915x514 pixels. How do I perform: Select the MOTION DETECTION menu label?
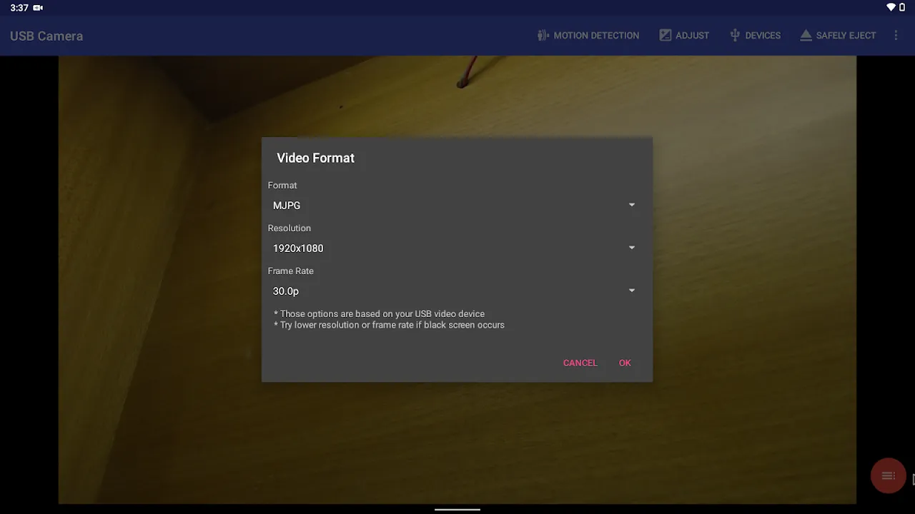tap(596, 35)
